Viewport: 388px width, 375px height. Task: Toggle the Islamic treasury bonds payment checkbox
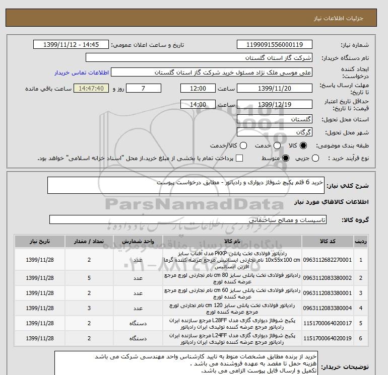pos(239,158)
